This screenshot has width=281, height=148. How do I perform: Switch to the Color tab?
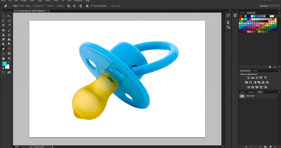tap(242, 13)
